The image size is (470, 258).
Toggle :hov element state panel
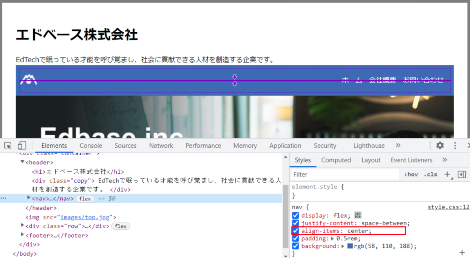(411, 174)
